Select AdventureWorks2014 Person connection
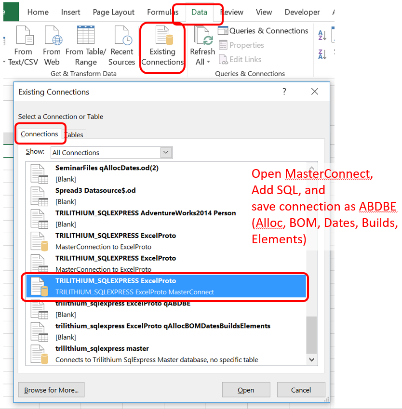Viewport: 402px width, 409px height. tap(166, 219)
